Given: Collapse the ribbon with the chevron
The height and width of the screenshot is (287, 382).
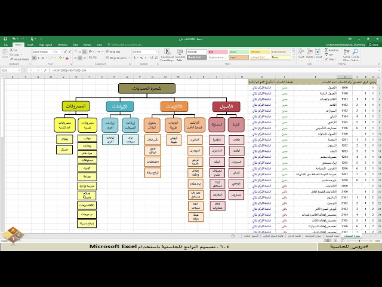Looking at the screenshot, I should pyautogui.click(x=379, y=64).
